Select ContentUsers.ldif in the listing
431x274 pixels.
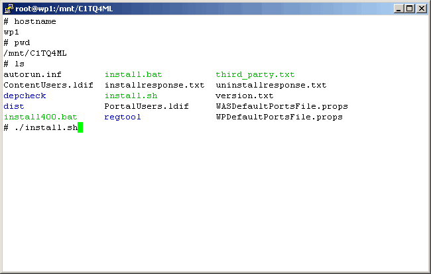coord(48,86)
